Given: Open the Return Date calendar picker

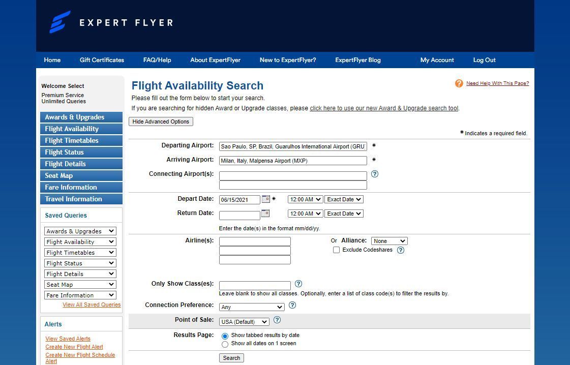Looking at the screenshot, I should point(266,213).
